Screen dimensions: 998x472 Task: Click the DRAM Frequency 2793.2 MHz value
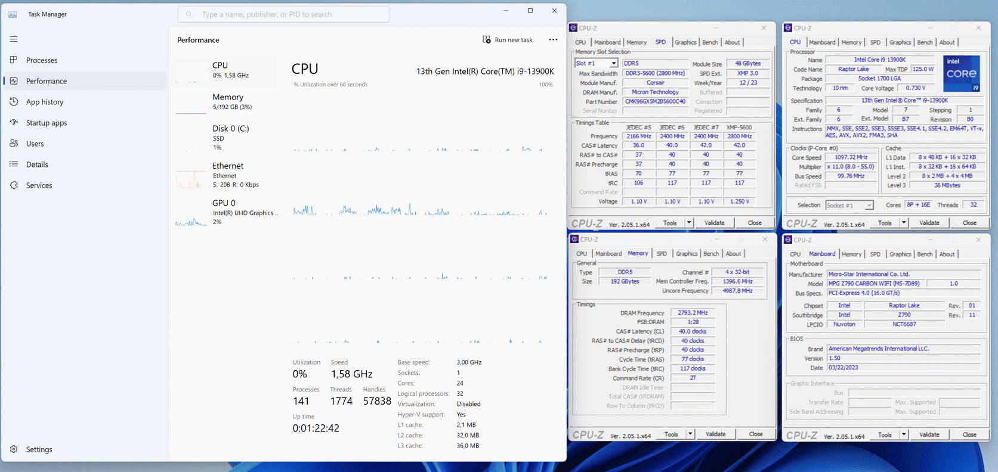(x=693, y=313)
